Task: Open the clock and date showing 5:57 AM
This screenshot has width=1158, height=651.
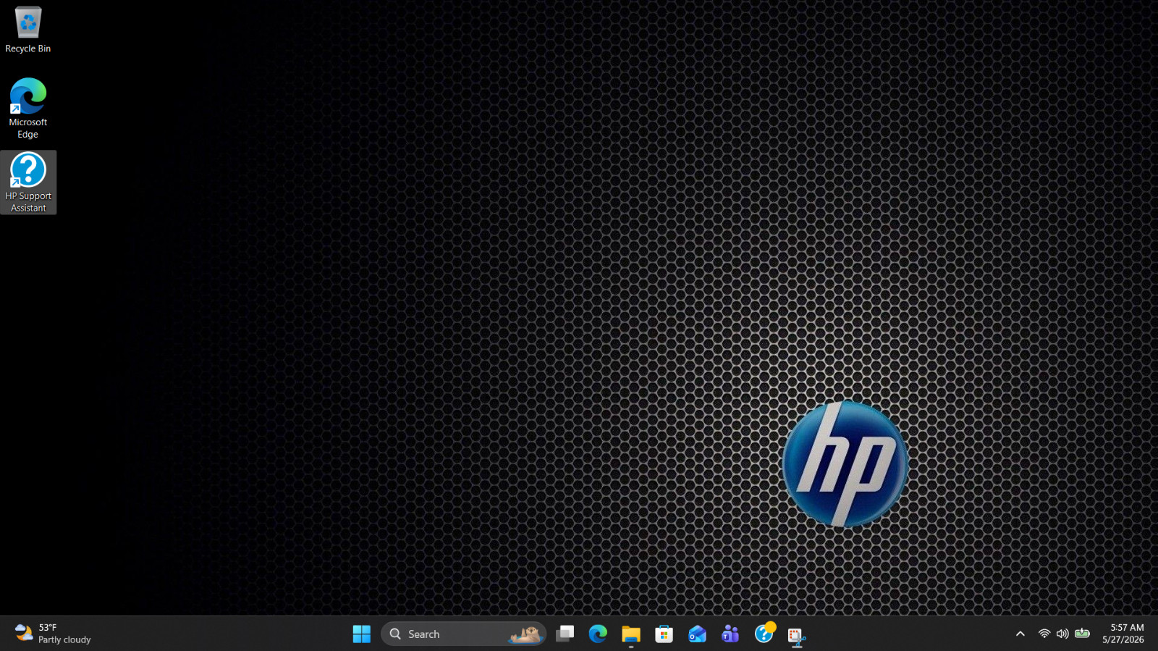Action: pos(1123,634)
